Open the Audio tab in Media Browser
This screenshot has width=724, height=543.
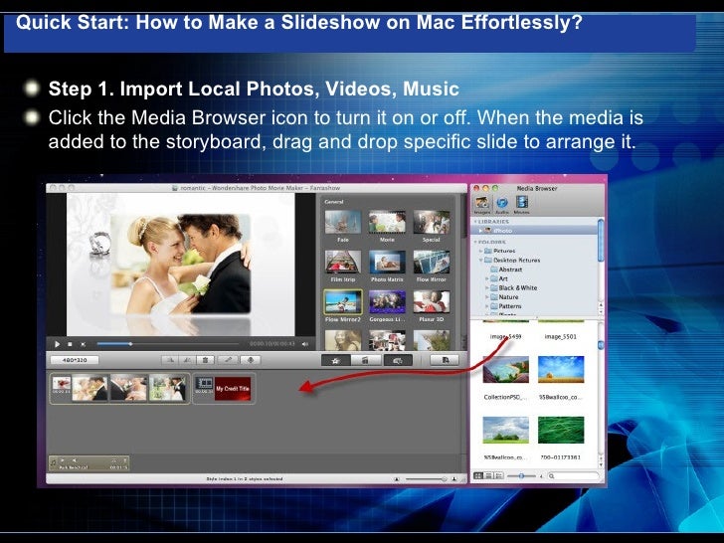(502, 204)
